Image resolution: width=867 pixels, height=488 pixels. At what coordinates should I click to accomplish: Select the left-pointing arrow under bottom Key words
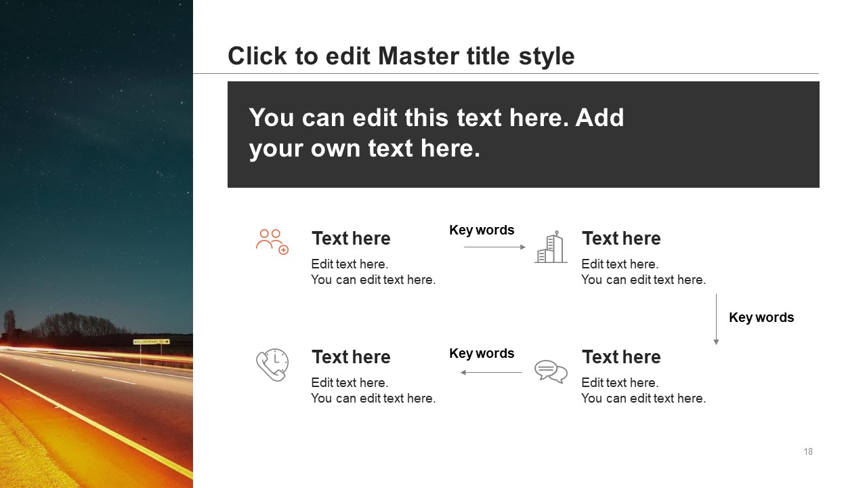point(491,372)
